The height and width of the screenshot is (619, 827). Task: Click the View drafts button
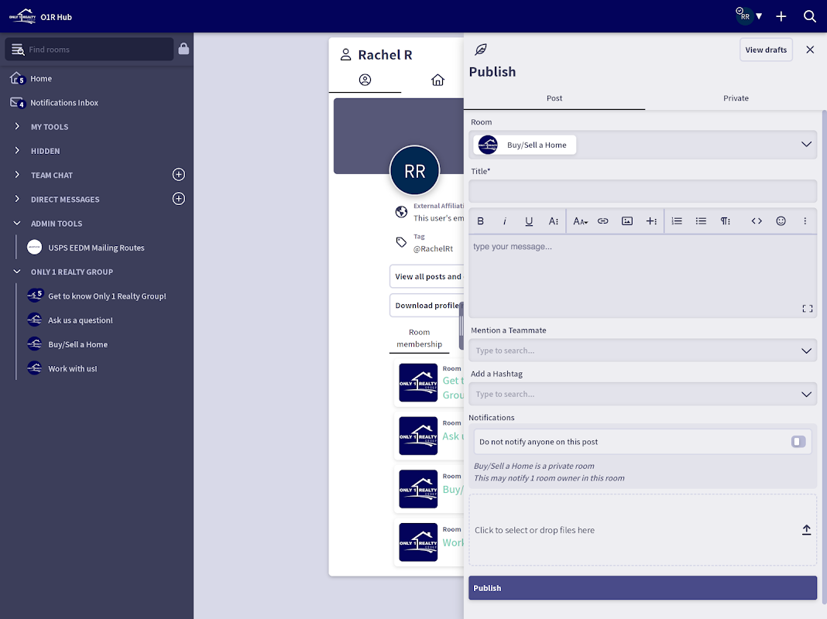coord(766,50)
